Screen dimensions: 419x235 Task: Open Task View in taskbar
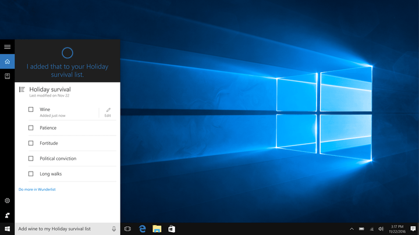click(127, 229)
